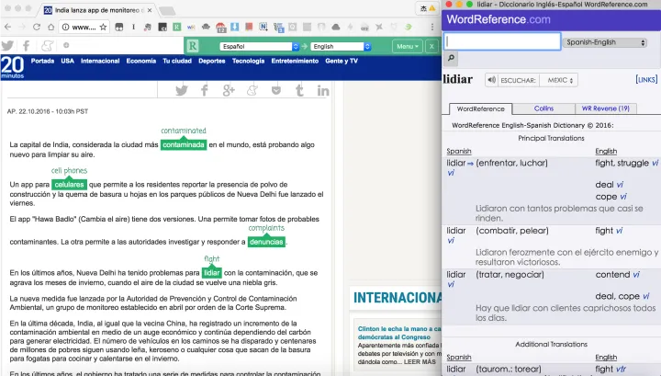Open Tecnología section
The image size is (661, 376).
pyautogui.click(x=248, y=61)
